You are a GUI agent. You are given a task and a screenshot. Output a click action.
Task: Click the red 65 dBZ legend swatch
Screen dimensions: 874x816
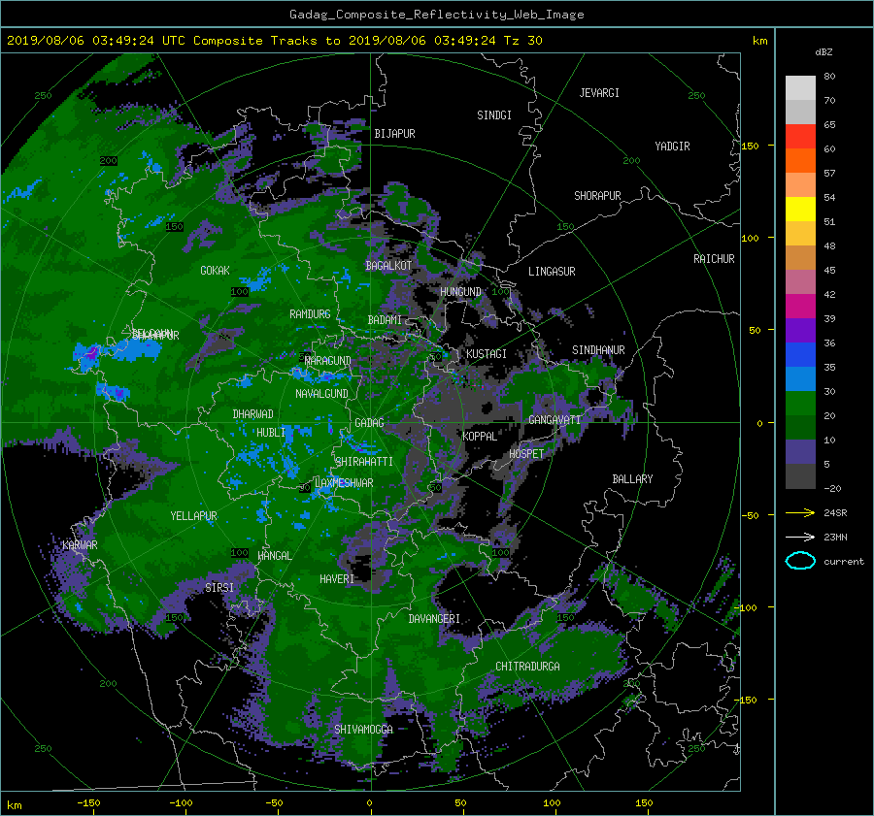click(x=800, y=137)
